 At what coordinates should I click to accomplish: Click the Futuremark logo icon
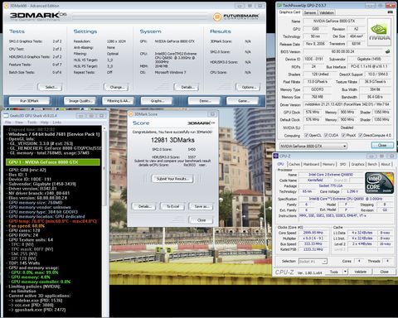click(x=217, y=17)
